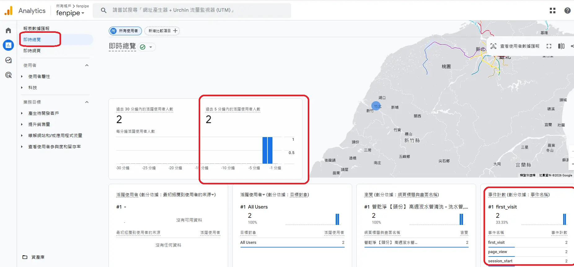Click the 新竹縣 label on the map
Screen dimensions: 574x267
[412, 140]
